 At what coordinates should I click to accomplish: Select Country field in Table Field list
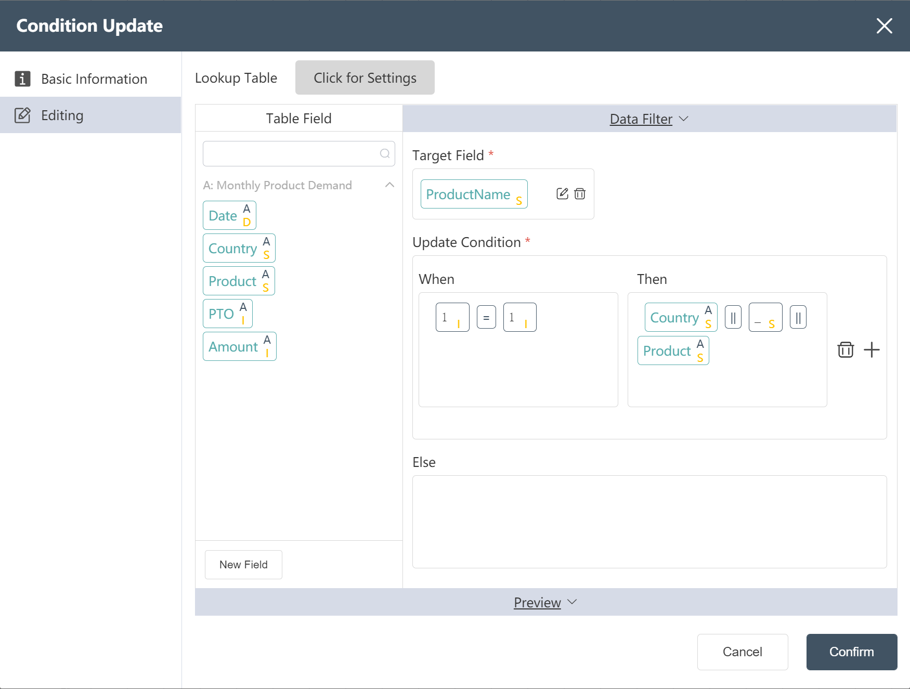239,248
